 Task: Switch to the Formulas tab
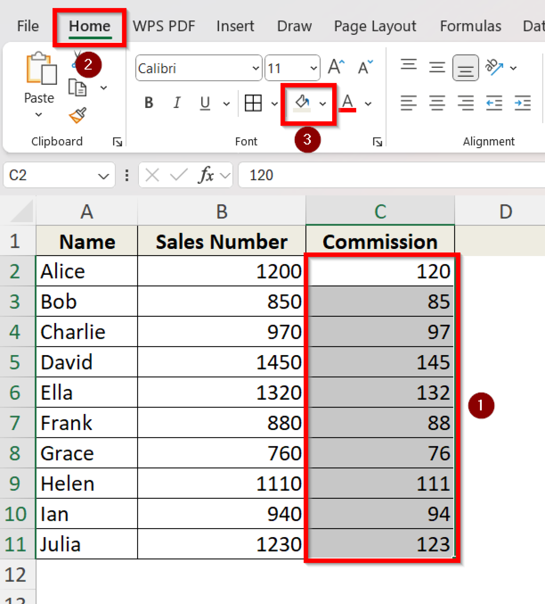pos(471,26)
